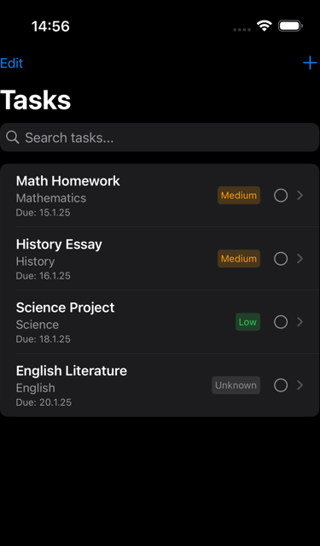Tap the battery status icon
320x546 pixels.
[291, 26]
